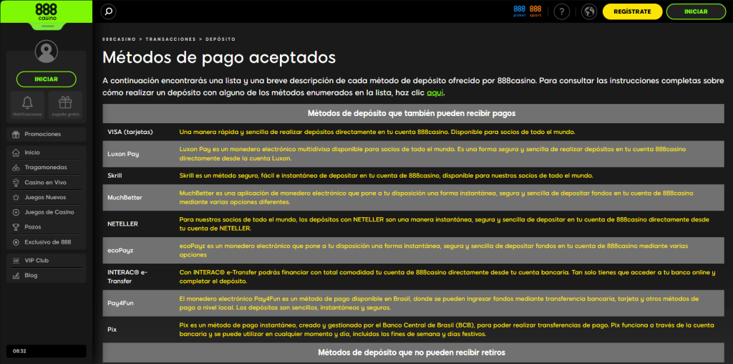Click the 888casino logo
The height and width of the screenshot is (364, 733).
coord(47,11)
